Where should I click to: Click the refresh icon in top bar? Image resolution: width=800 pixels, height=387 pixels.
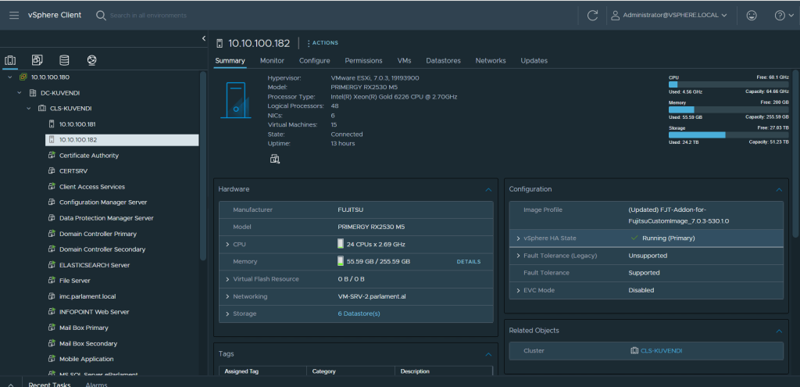592,16
